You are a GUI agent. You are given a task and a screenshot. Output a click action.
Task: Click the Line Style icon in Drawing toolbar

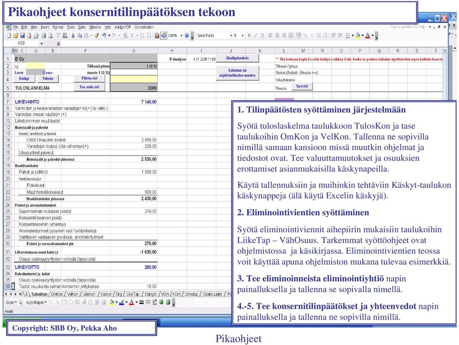[x=142, y=303]
